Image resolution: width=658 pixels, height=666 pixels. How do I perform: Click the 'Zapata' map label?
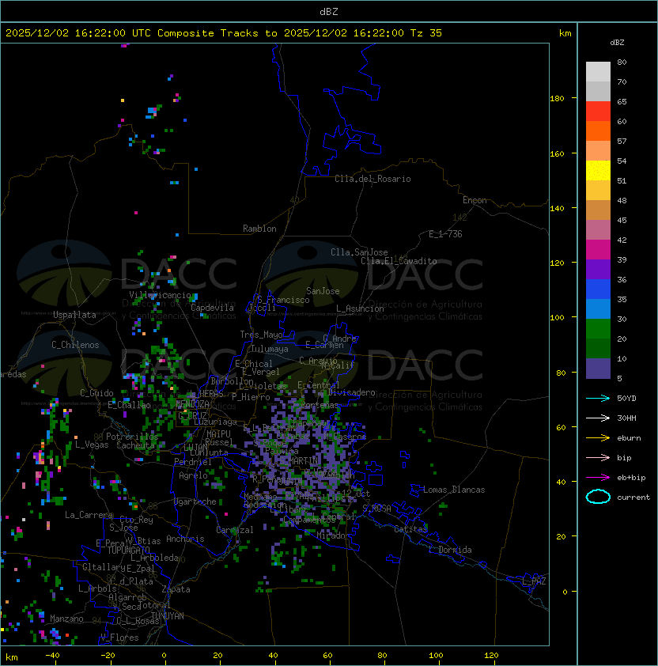click(176, 589)
